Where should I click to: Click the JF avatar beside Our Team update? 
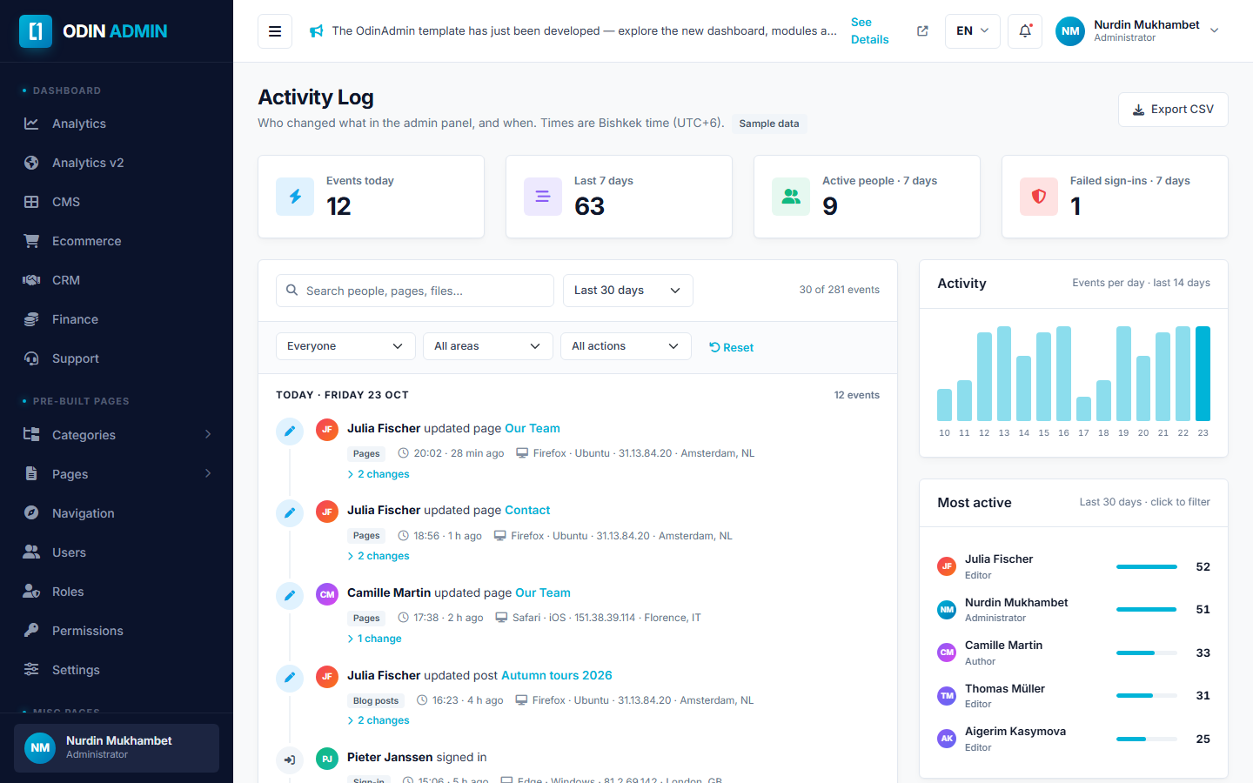(x=327, y=429)
